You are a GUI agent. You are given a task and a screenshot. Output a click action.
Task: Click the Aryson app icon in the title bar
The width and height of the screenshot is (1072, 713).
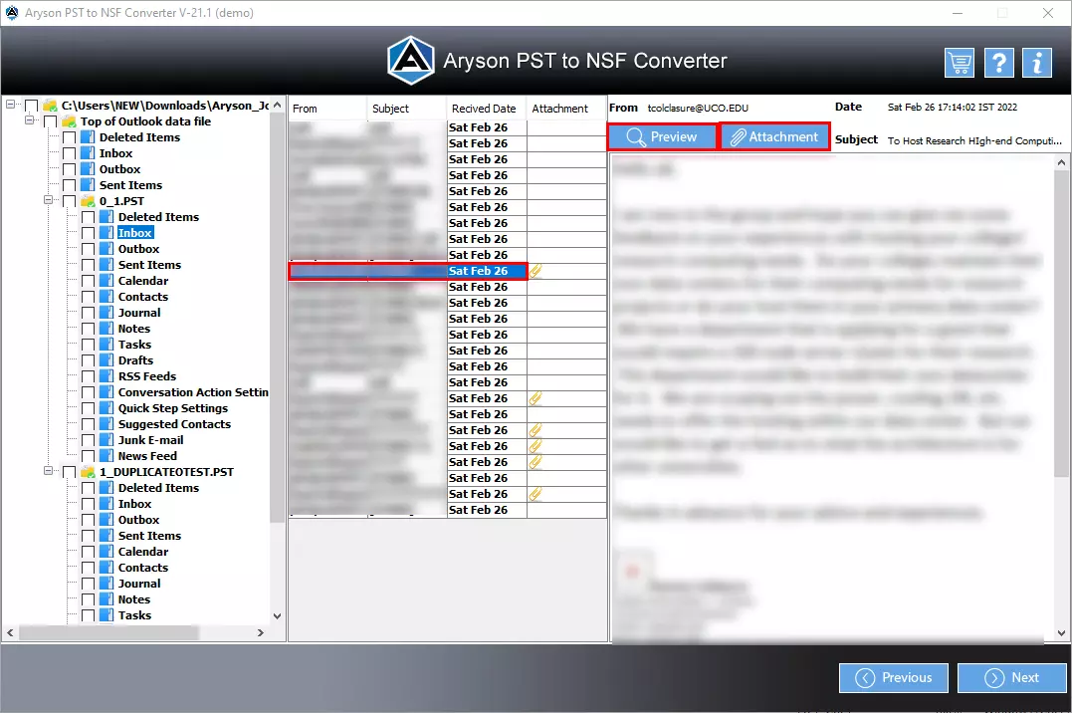pyautogui.click(x=12, y=12)
